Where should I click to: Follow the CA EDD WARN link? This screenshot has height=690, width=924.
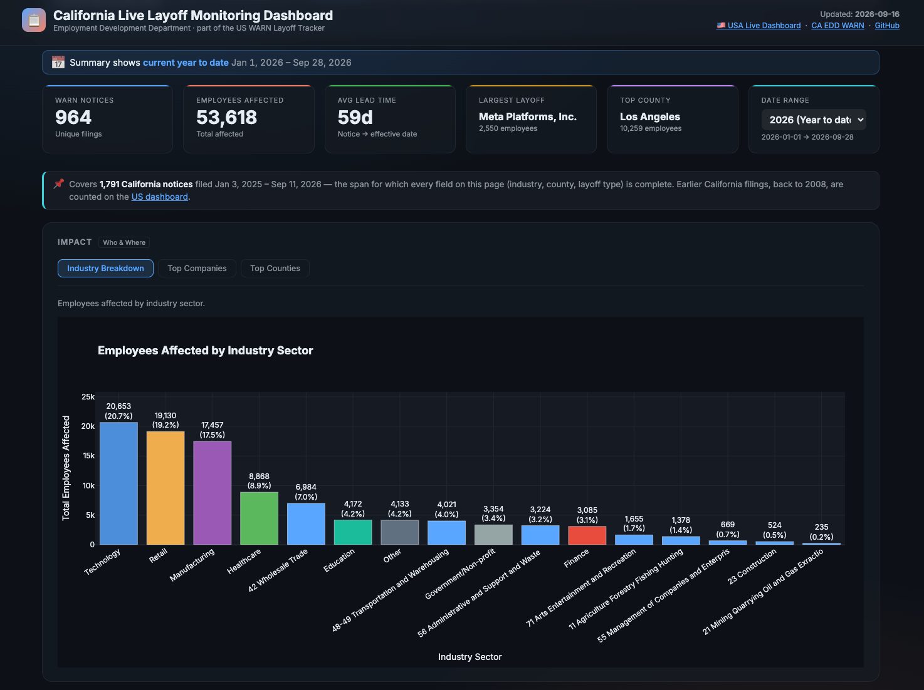pyautogui.click(x=837, y=26)
